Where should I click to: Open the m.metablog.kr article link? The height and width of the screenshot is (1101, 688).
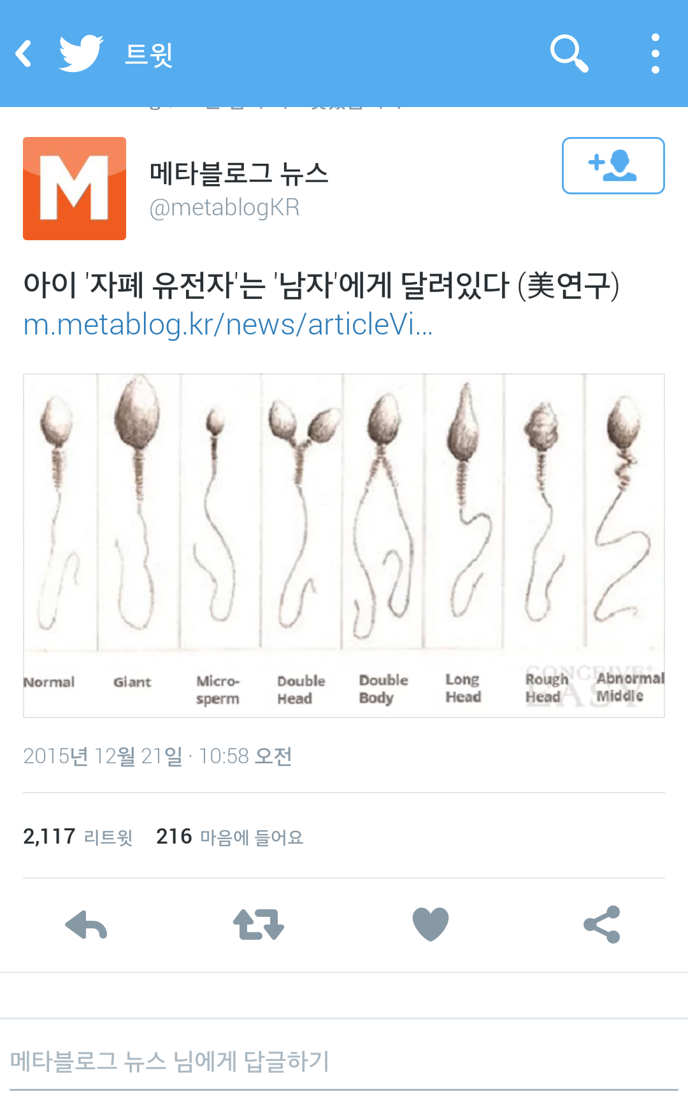pyautogui.click(x=228, y=324)
